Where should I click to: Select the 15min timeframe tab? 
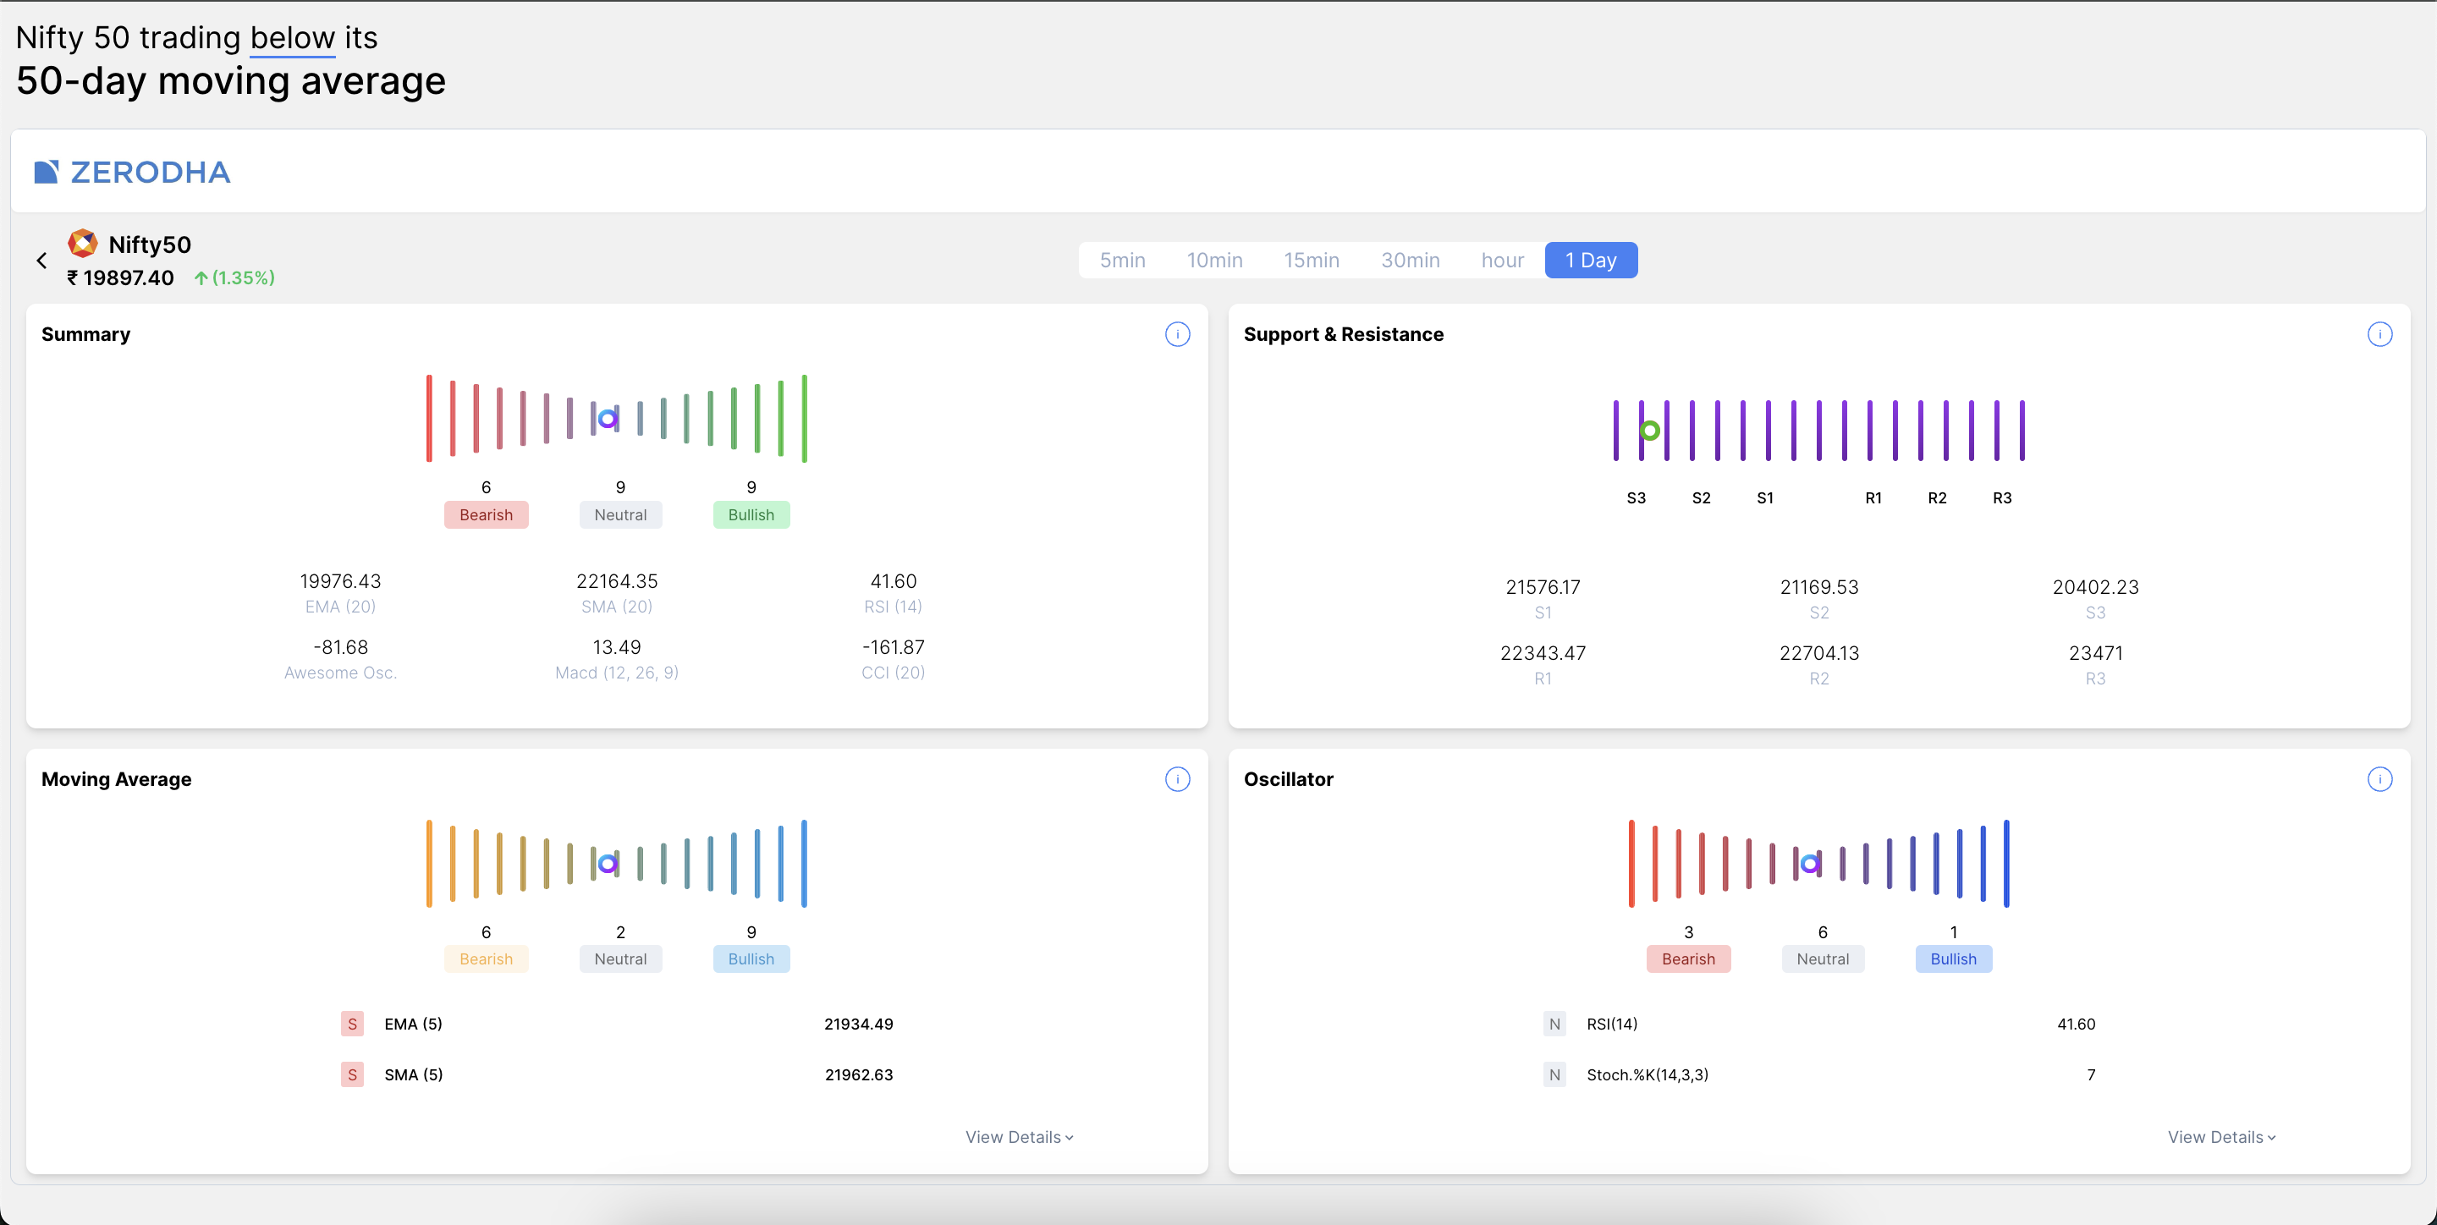pos(1312,260)
